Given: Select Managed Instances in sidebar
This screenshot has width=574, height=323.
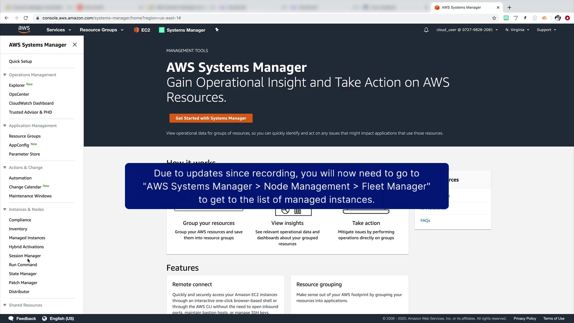Looking at the screenshot, I should tap(27, 238).
